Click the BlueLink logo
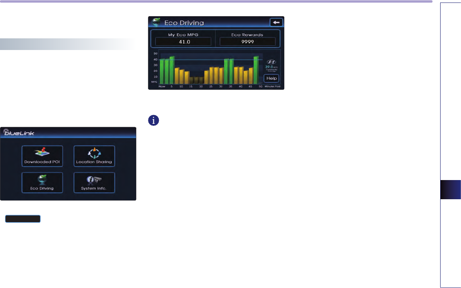Image resolution: width=461 pixels, height=288 pixels. (19, 132)
